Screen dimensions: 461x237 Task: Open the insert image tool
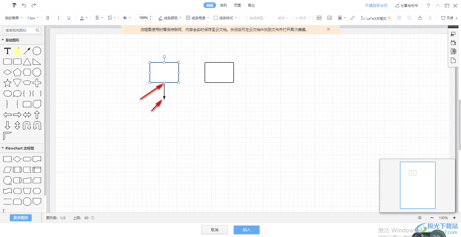[329, 18]
